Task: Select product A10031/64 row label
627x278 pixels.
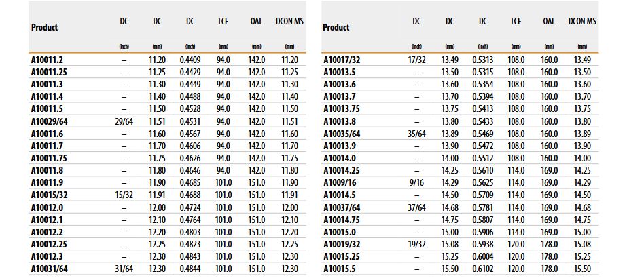Action: [50, 269]
